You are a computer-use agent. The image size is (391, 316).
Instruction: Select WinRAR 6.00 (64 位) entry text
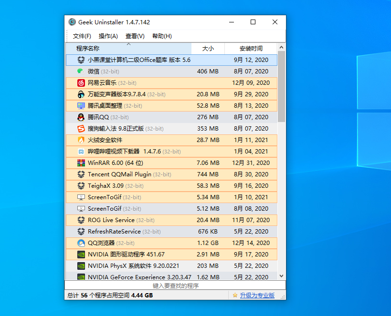[116, 163]
